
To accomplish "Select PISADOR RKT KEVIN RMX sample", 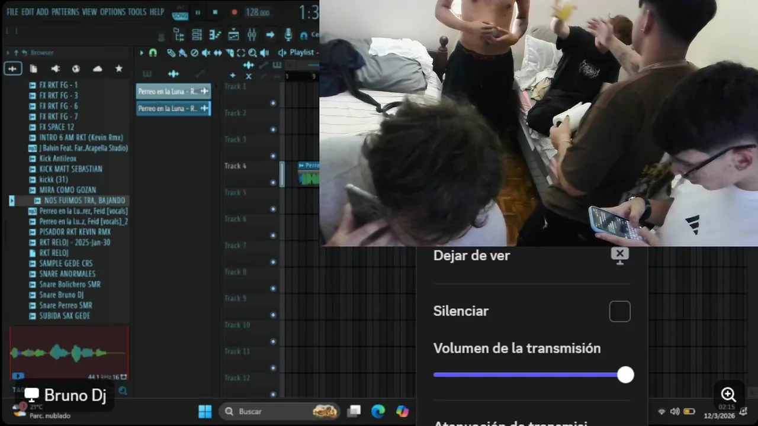I will 75,232.
